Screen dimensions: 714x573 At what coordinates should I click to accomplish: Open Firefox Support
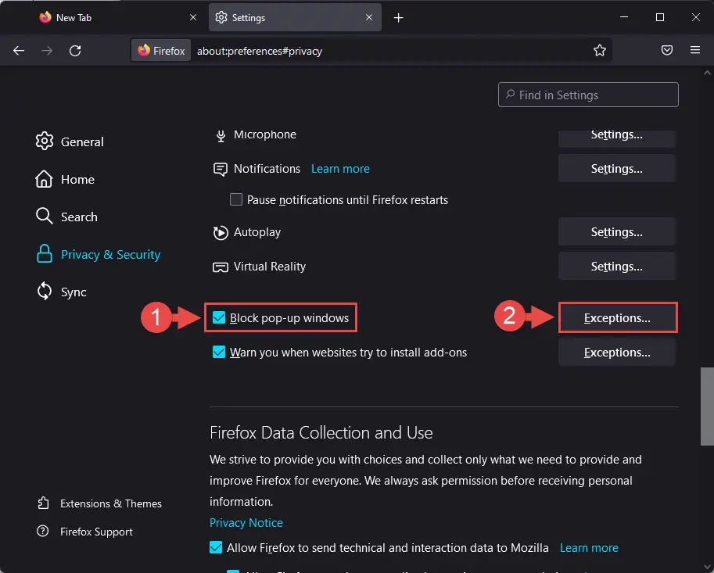click(84, 532)
